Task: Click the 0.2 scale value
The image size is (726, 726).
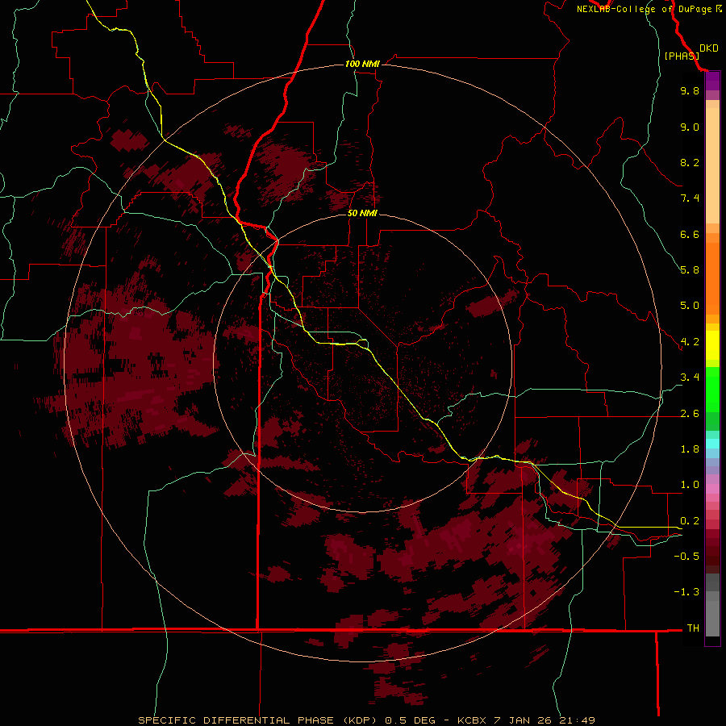Action: tap(690, 521)
